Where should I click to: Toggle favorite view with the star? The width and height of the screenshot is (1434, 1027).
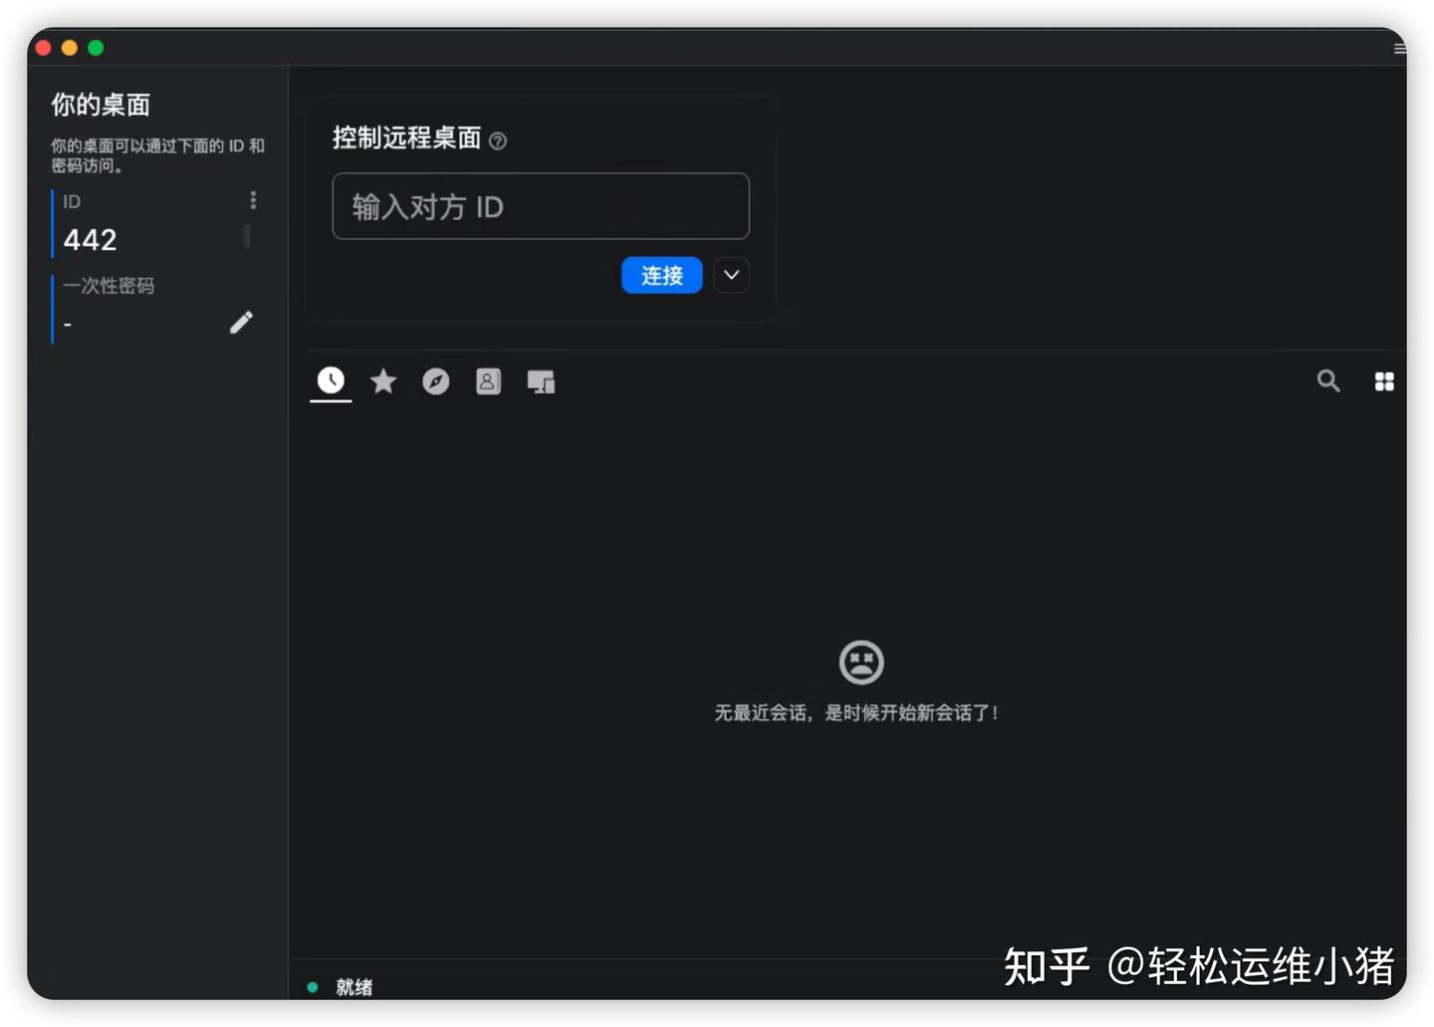tap(383, 381)
